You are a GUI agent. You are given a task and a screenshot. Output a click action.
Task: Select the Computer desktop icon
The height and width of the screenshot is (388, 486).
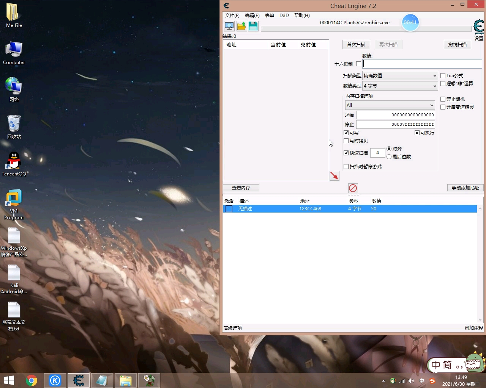[x=14, y=53]
